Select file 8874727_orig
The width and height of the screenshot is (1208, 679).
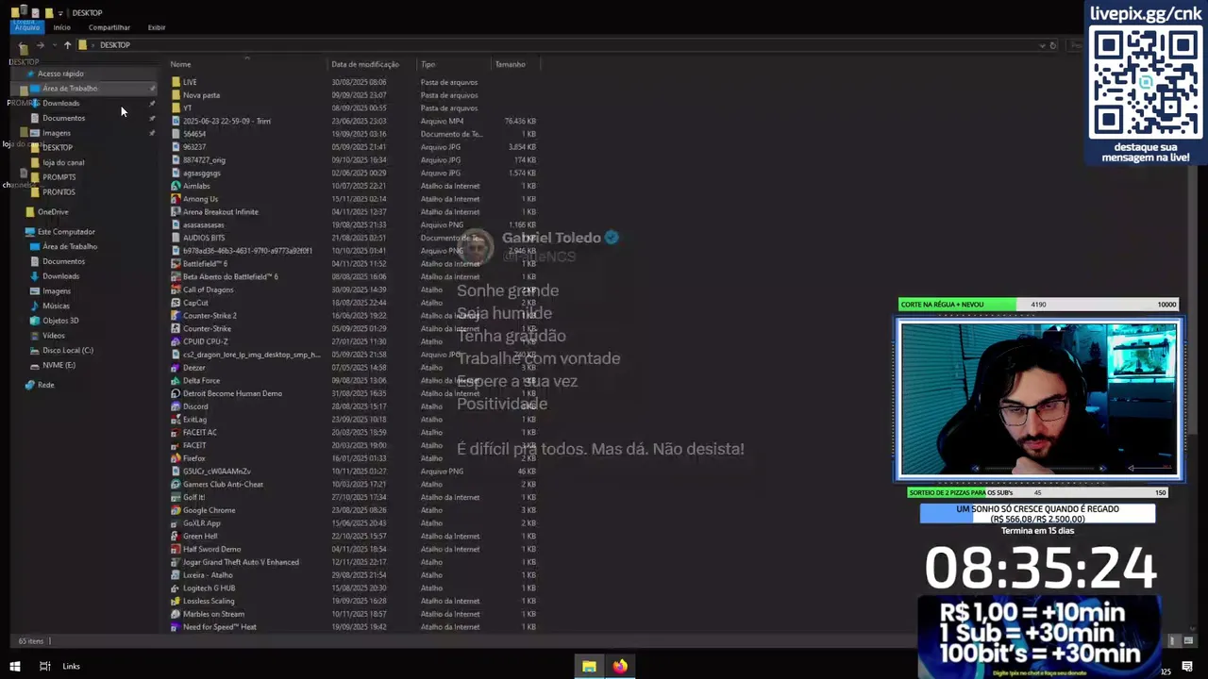coord(204,160)
